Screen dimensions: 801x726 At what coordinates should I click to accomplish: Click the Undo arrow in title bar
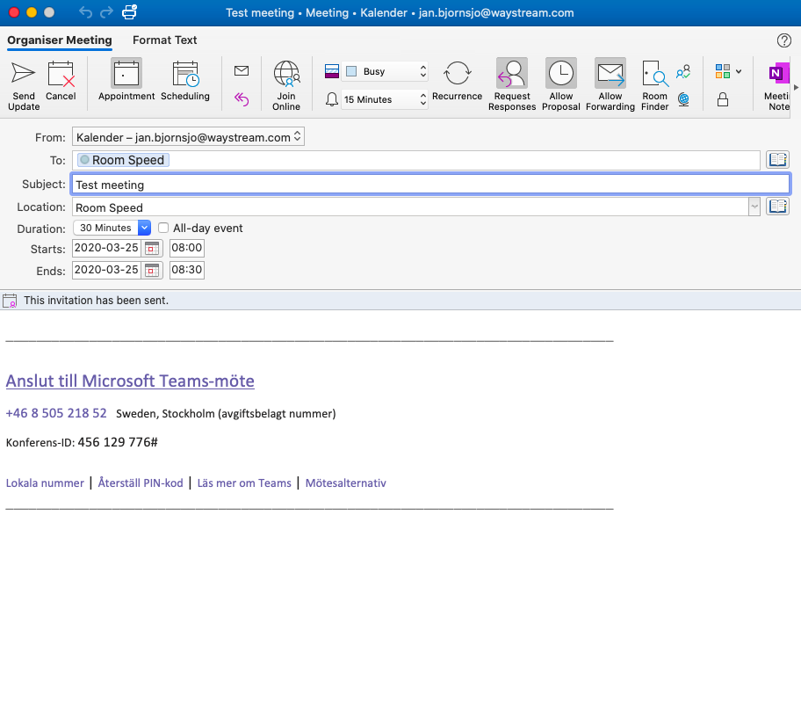tap(85, 12)
